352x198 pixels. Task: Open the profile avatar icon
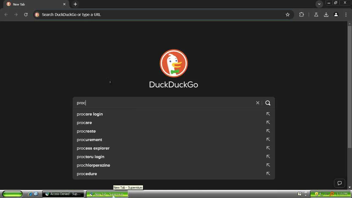point(336,15)
